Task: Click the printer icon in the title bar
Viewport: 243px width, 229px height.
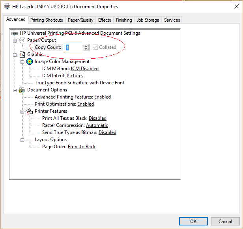Action: [7, 7]
